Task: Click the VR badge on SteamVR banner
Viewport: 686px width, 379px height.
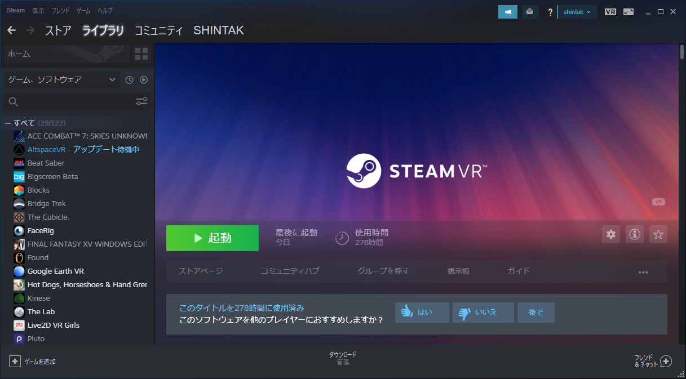Action: point(658,202)
